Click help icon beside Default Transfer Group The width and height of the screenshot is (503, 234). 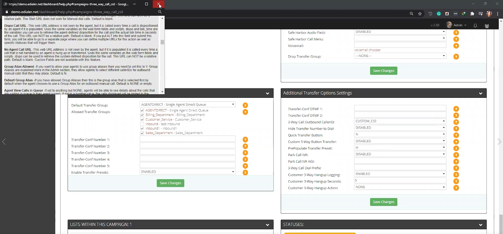pyautogui.click(x=245, y=105)
